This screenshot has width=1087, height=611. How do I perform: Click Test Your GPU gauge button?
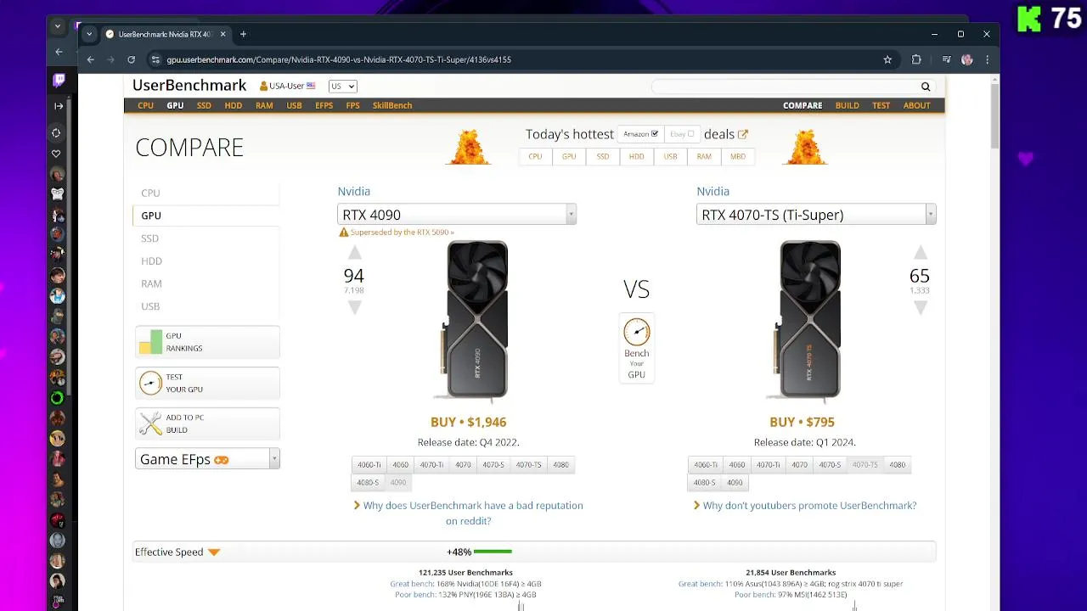click(x=207, y=383)
